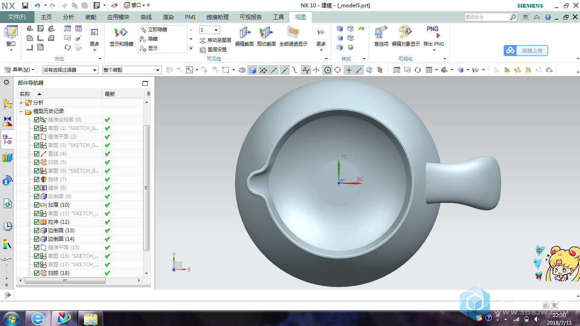Viewport: 580px width, 326px height.
Task: Click Edit Object Display (编辑对象显示) icon
Action: 406,36
